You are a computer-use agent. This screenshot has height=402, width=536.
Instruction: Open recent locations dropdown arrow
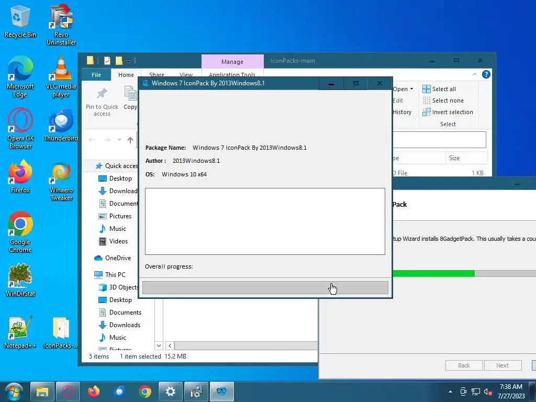tap(119, 139)
